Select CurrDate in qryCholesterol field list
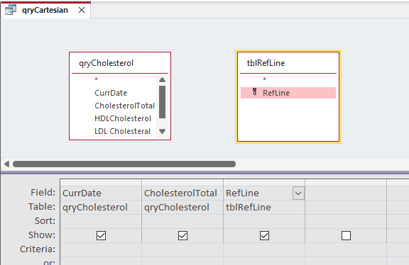Screen dimensions: 409x265 (x=111, y=93)
